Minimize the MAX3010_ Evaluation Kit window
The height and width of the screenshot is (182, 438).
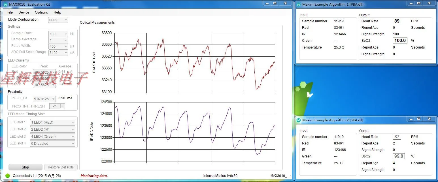coord(267,3)
